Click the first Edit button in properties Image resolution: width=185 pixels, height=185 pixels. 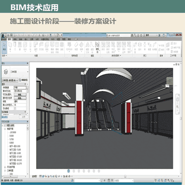[20, 94]
